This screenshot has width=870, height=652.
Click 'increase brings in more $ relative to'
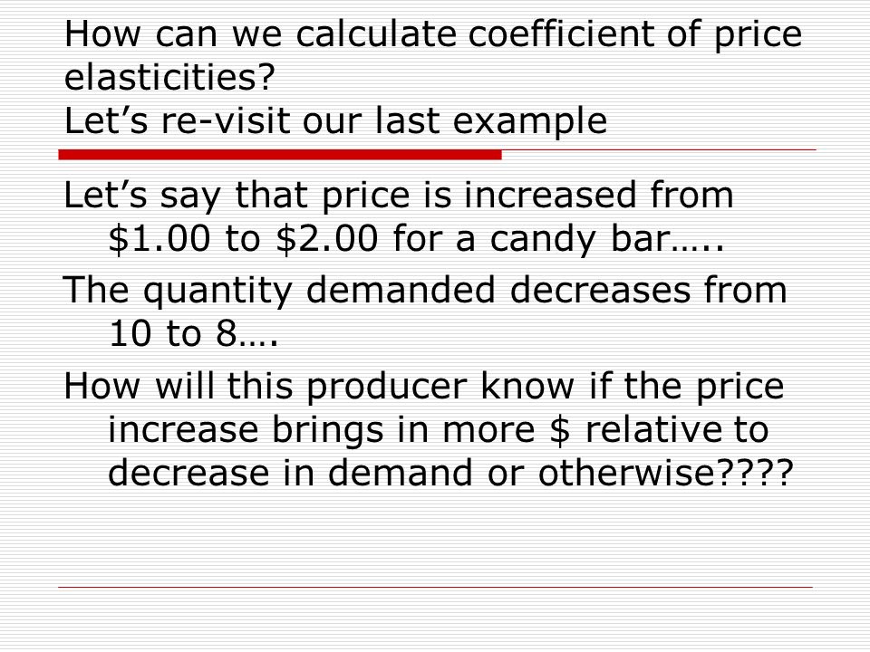click(x=439, y=430)
